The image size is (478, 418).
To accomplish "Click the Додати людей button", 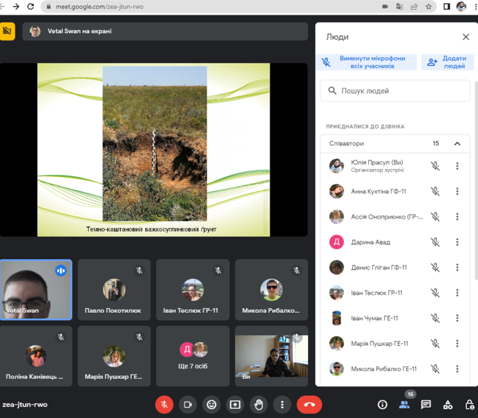I will click(447, 62).
